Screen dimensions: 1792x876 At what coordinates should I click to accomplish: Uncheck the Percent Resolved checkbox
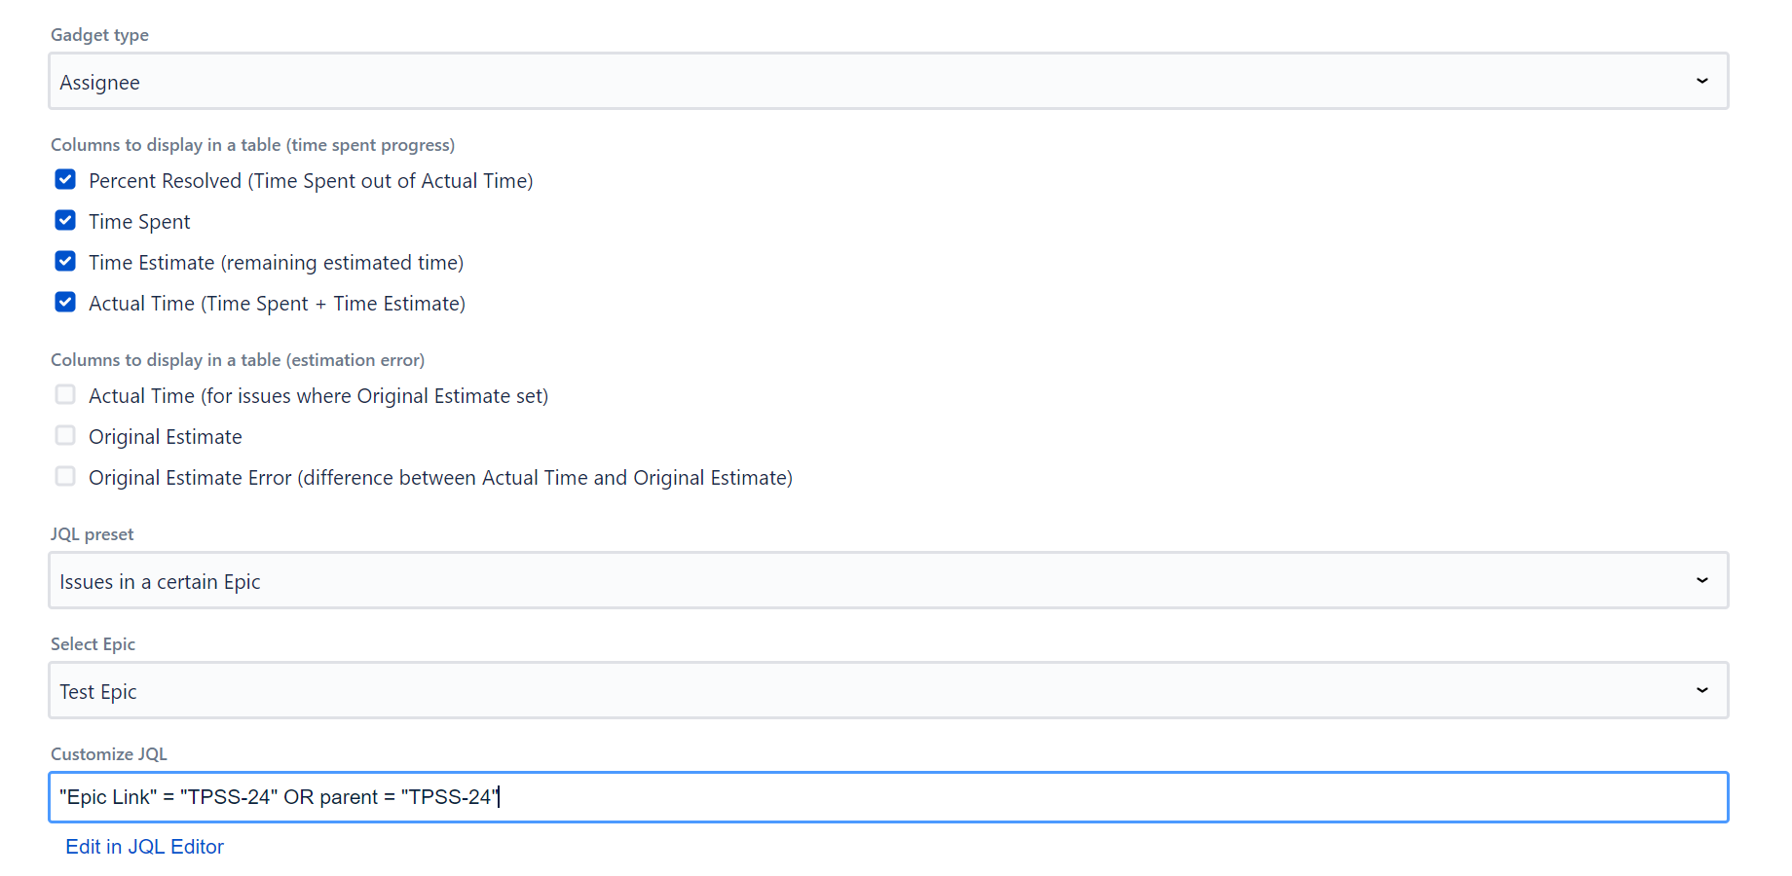tap(64, 179)
